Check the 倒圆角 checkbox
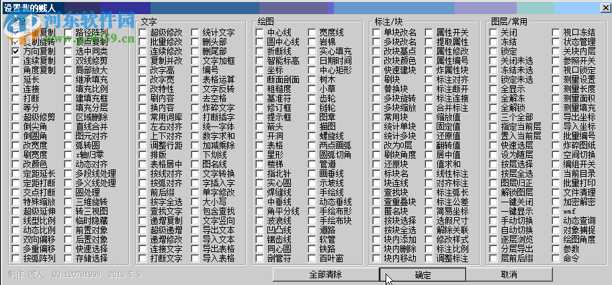 click(x=15, y=136)
